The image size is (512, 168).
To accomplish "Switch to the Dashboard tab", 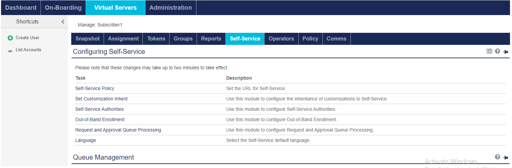I will coord(21,8).
